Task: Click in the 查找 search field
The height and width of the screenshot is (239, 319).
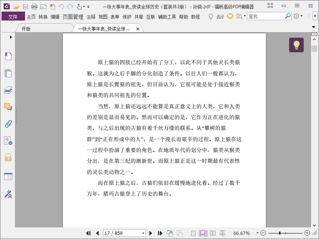Action: pyautogui.click(x=266, y=16)
